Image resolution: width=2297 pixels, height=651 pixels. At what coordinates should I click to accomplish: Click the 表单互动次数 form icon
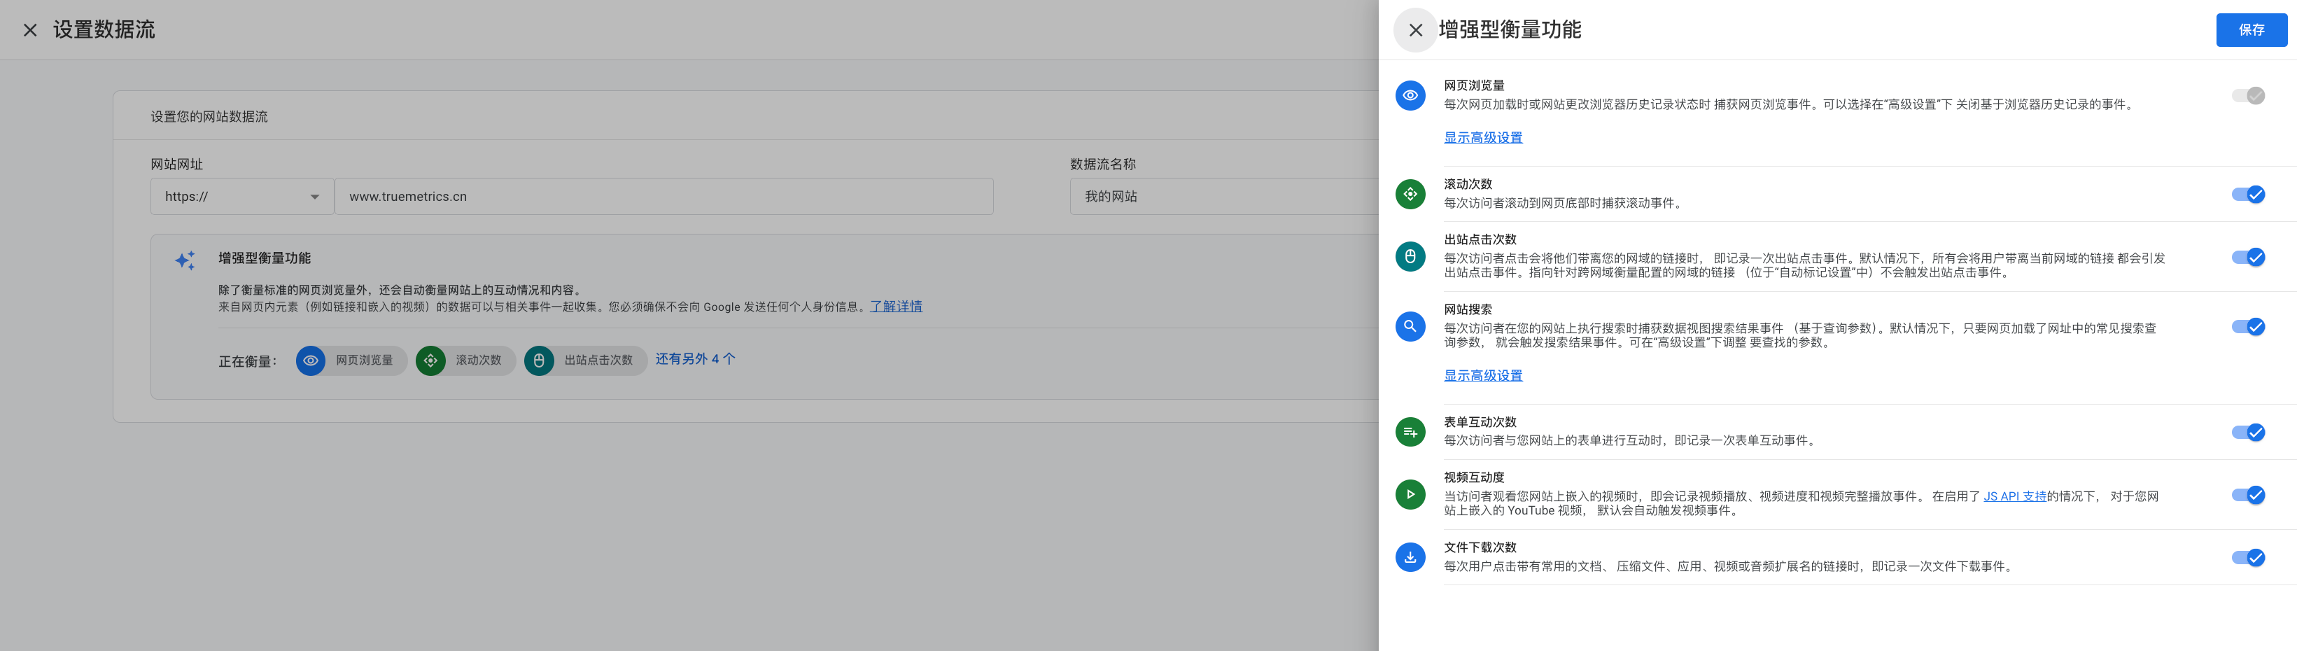tap(1410, 432)
